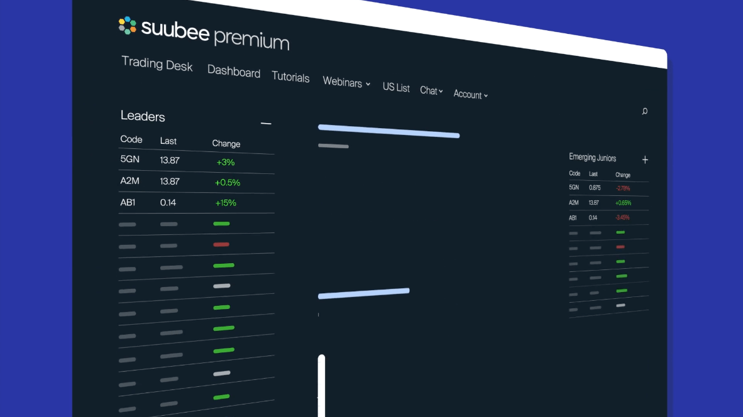Screen dimensions: 743x417
Task: Click +0.5% change value in Leaders
Action: [228, 183]
